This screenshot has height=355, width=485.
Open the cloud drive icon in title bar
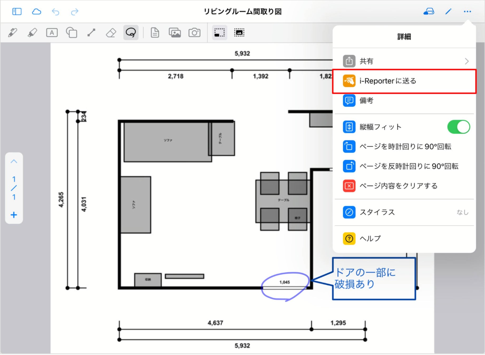coord(429,12)
